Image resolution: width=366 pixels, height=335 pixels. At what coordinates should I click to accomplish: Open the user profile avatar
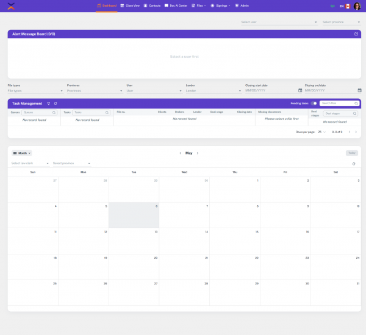356,5
